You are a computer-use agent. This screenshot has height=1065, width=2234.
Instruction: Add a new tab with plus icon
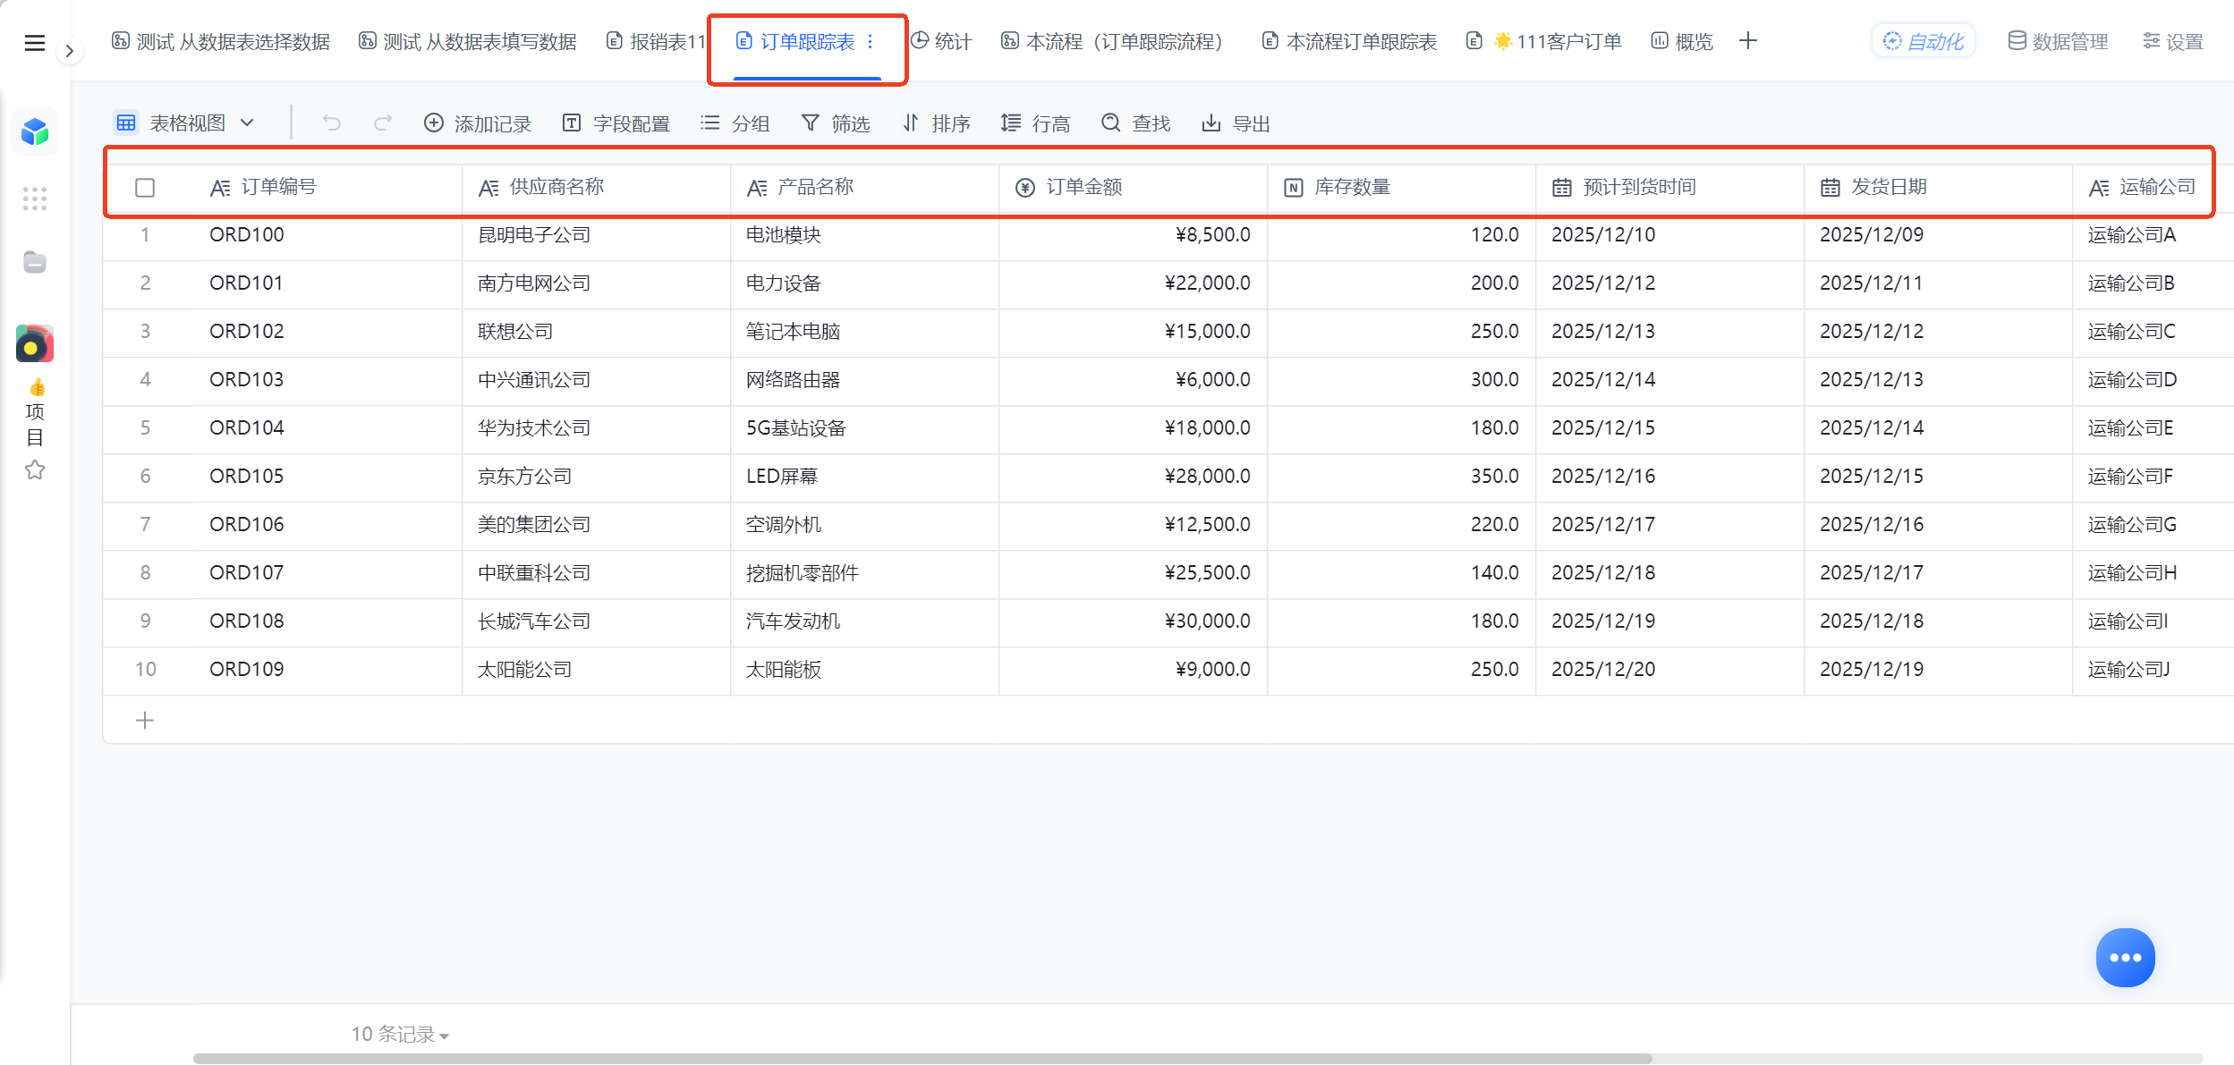(1748, 41)
